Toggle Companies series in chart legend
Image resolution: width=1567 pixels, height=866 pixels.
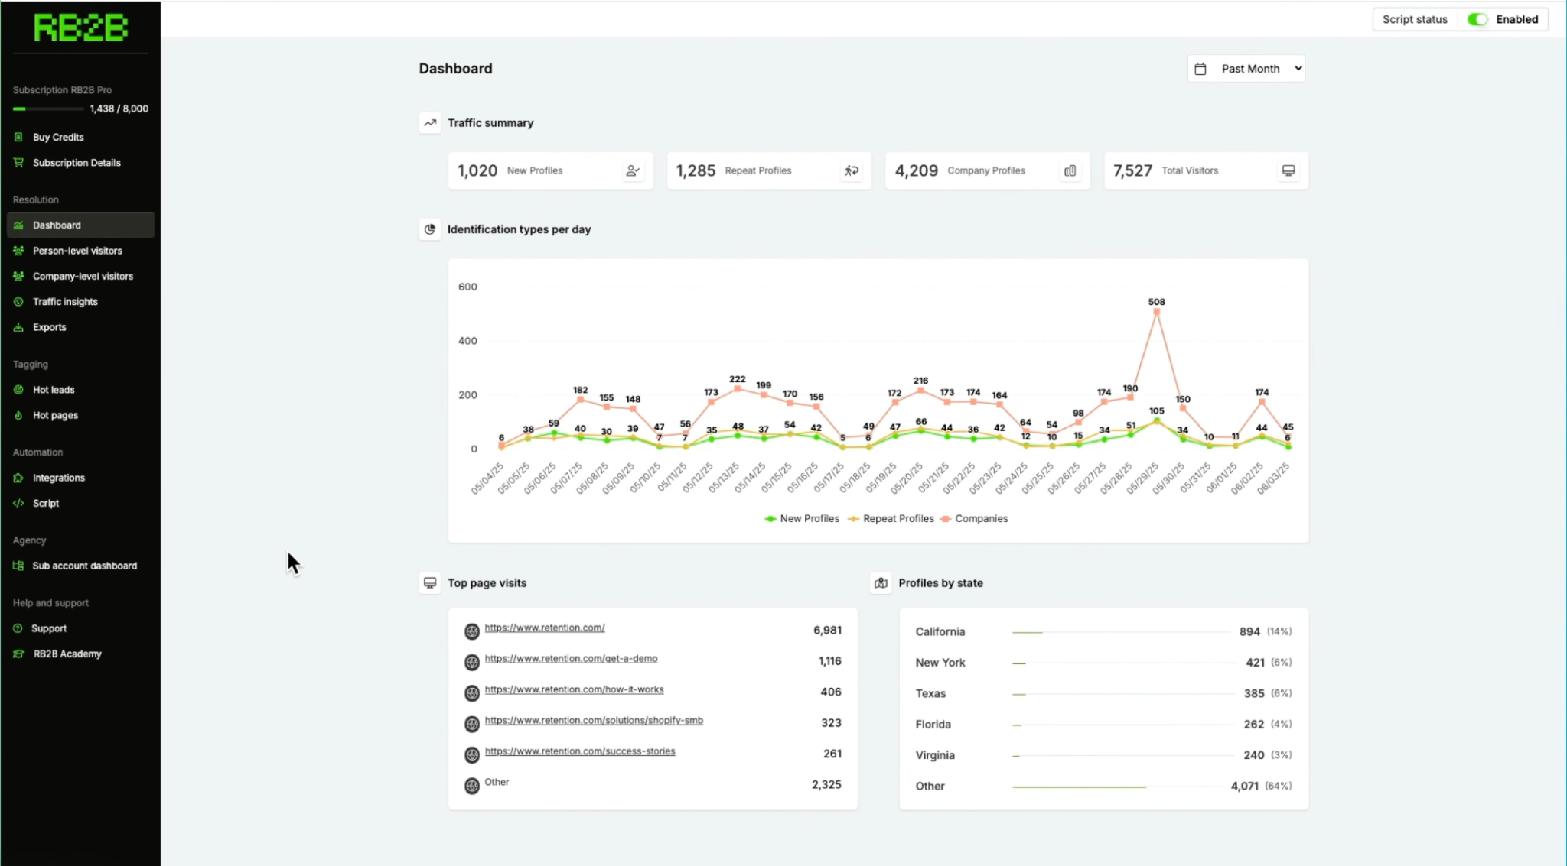tap(974, 518)
